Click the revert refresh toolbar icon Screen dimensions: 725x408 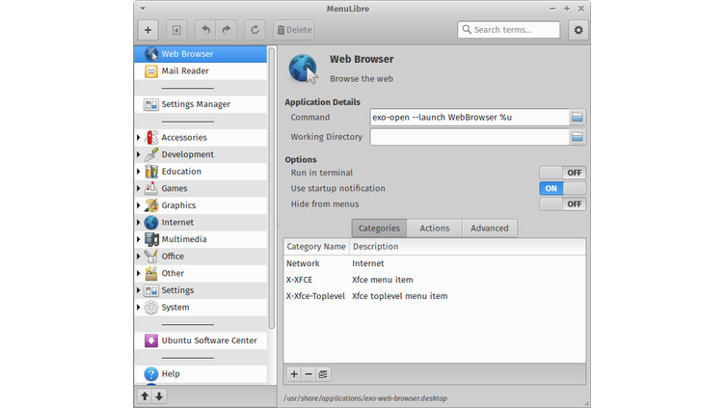(x=255, y=30)
